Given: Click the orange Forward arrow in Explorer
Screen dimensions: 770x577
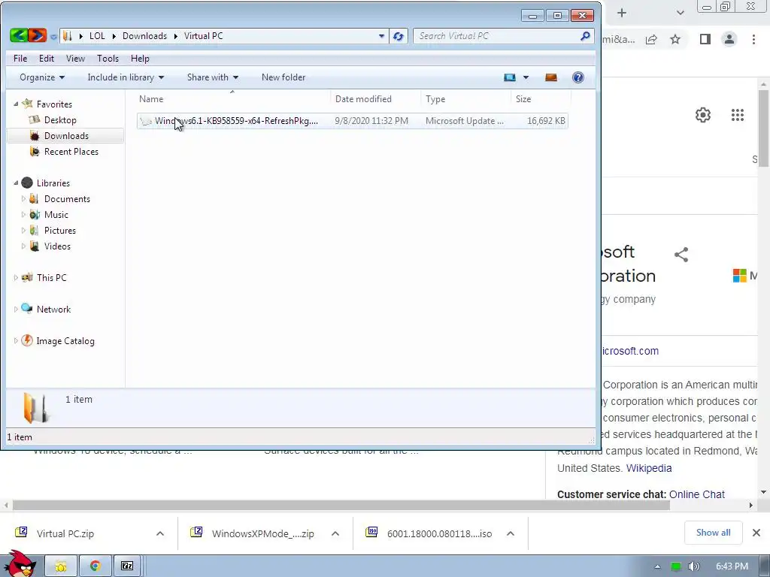Looking at the screenshot, I should tap(38, 35).
